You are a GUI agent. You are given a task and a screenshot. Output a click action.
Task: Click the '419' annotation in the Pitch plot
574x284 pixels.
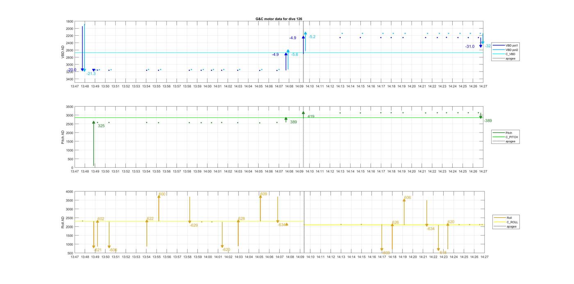tap(311, 117)
